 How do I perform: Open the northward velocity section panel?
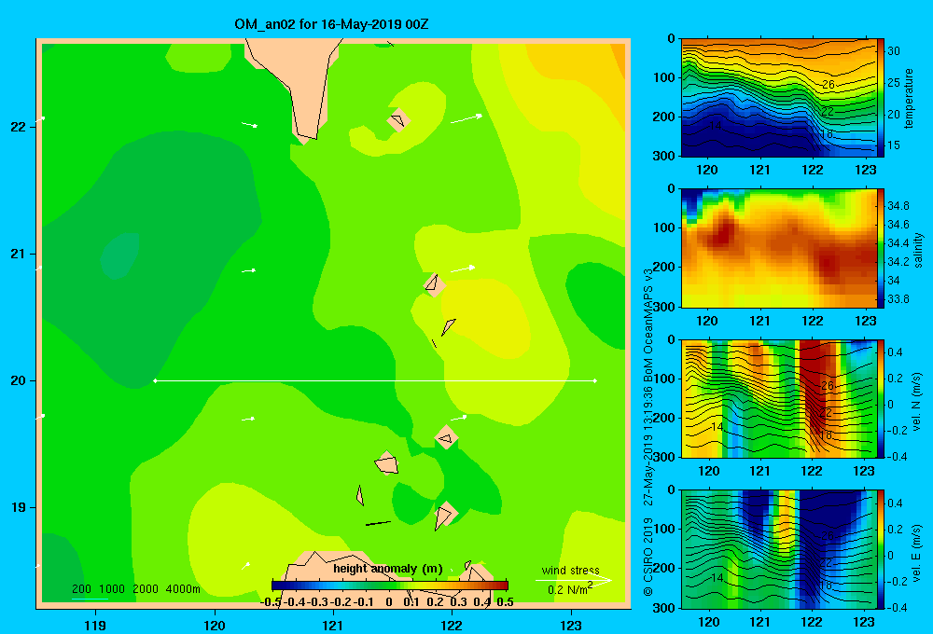[x=778, y=398]
